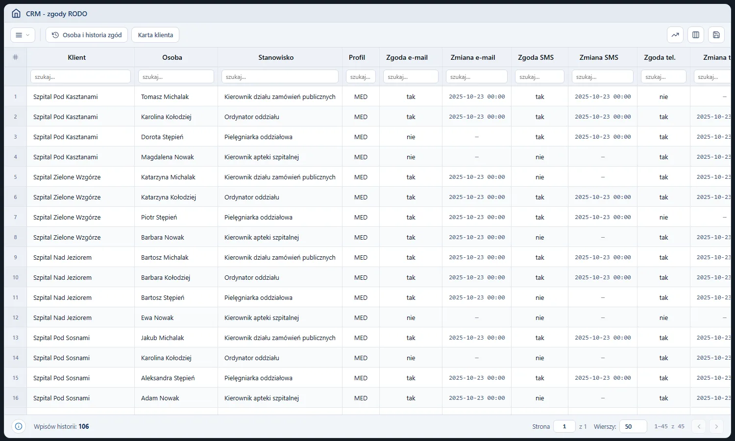Viewport: 735px width, 441px height.
Task: Select the Dorota Stępień cell
Action: [x=176, y=137]
